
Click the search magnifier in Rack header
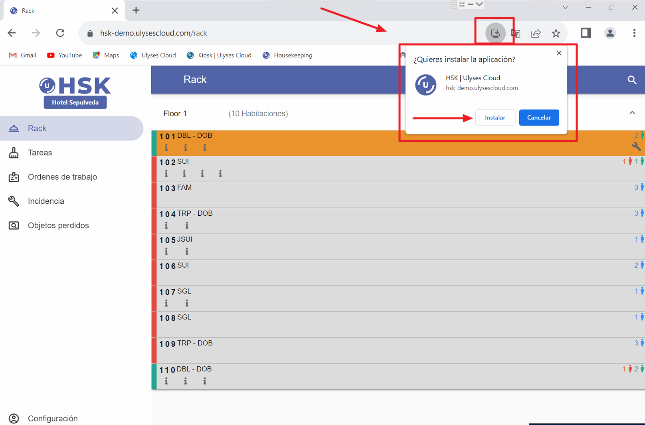pyautogui.click(x=632, y=80)
